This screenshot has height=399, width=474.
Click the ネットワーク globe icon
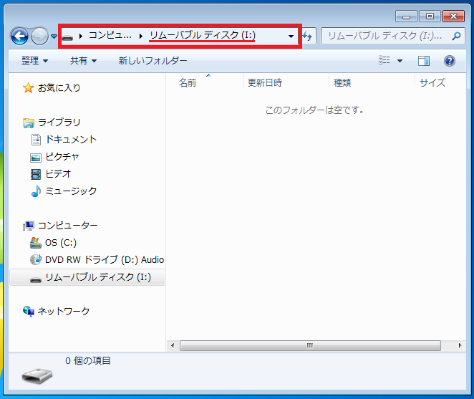click(x=29, y=312)
